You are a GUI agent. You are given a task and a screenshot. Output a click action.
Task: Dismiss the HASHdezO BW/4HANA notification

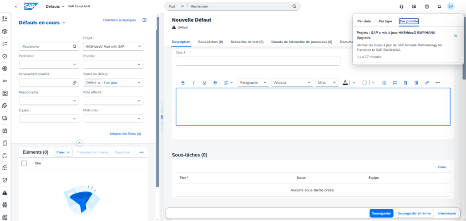coord(456,35)
